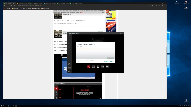Click the red Sale advertisement banner
The height and width of the screenshot is (107, 191).
click(x=111, y=27)
